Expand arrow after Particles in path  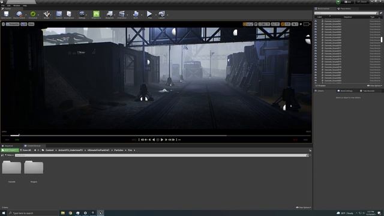[125, 150]
